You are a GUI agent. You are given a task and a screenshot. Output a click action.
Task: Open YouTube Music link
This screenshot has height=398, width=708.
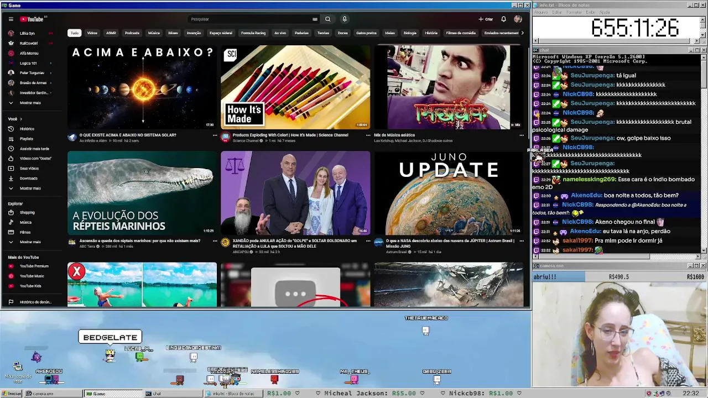click(x=32, y=276)
